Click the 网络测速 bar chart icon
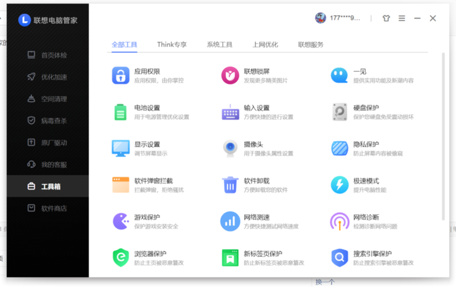 [230, 221]
